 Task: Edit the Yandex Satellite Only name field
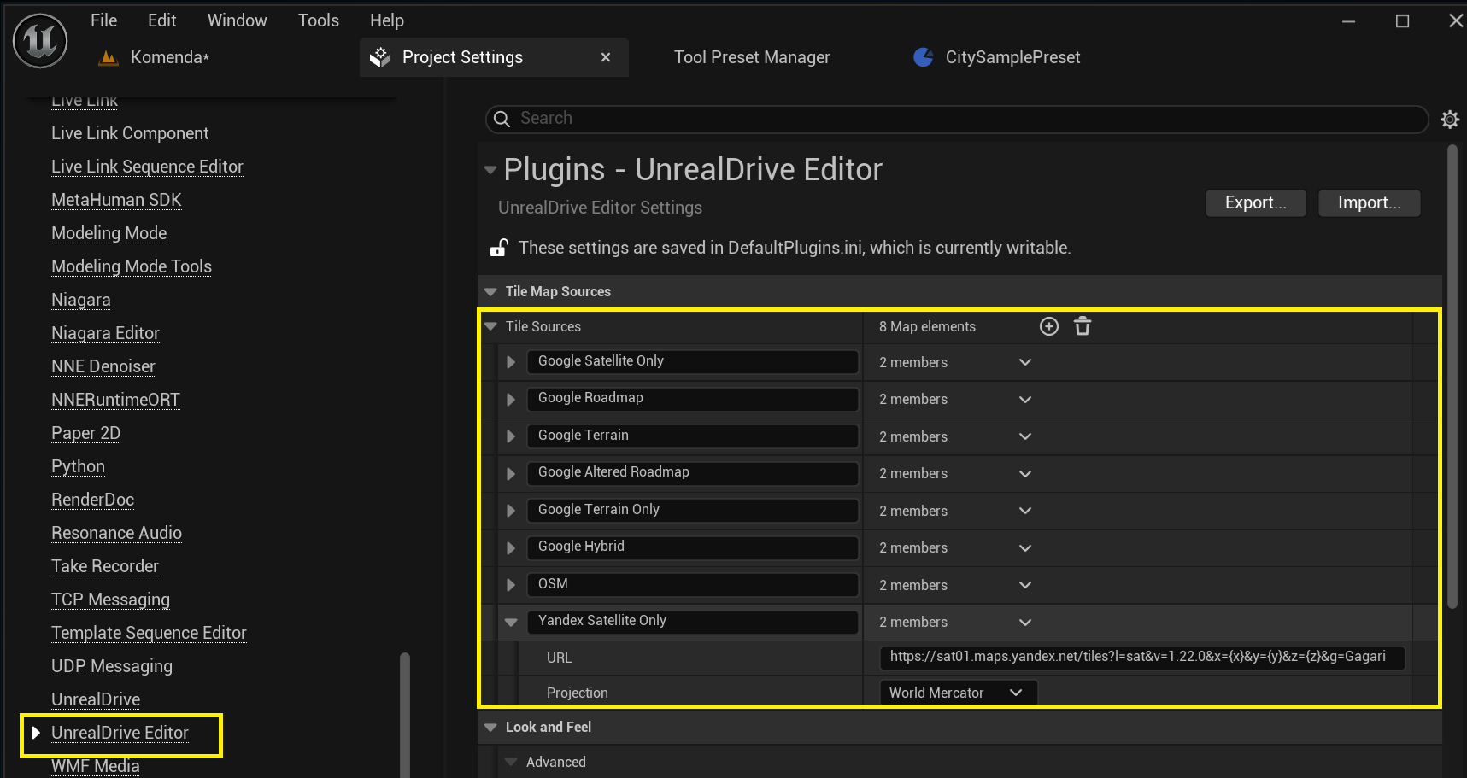pyautogui.click(x=692, y=621)
